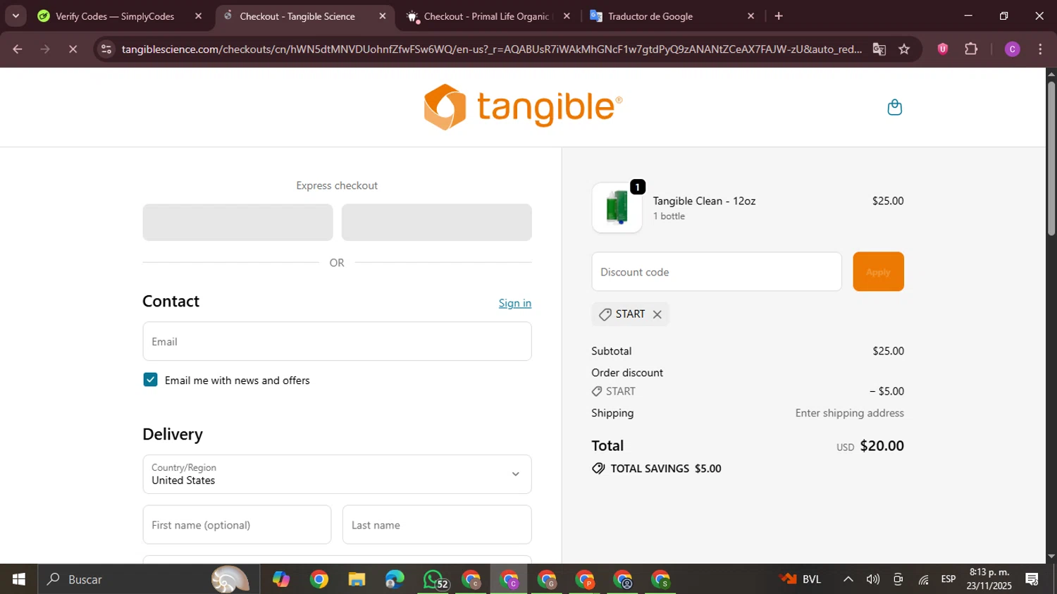
Task: Open Microsoft Edge from the taskbar
Action: pyautogui.click(x=395, y=579)
